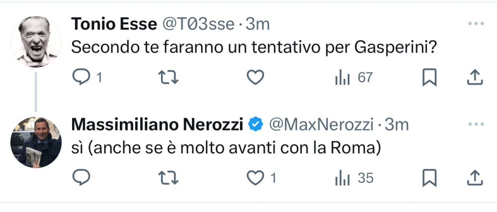The width and height of the screenshot is (497, 212).
Task: Bookmark Massimiliano Nerozzi's reply
Action: 429,178
